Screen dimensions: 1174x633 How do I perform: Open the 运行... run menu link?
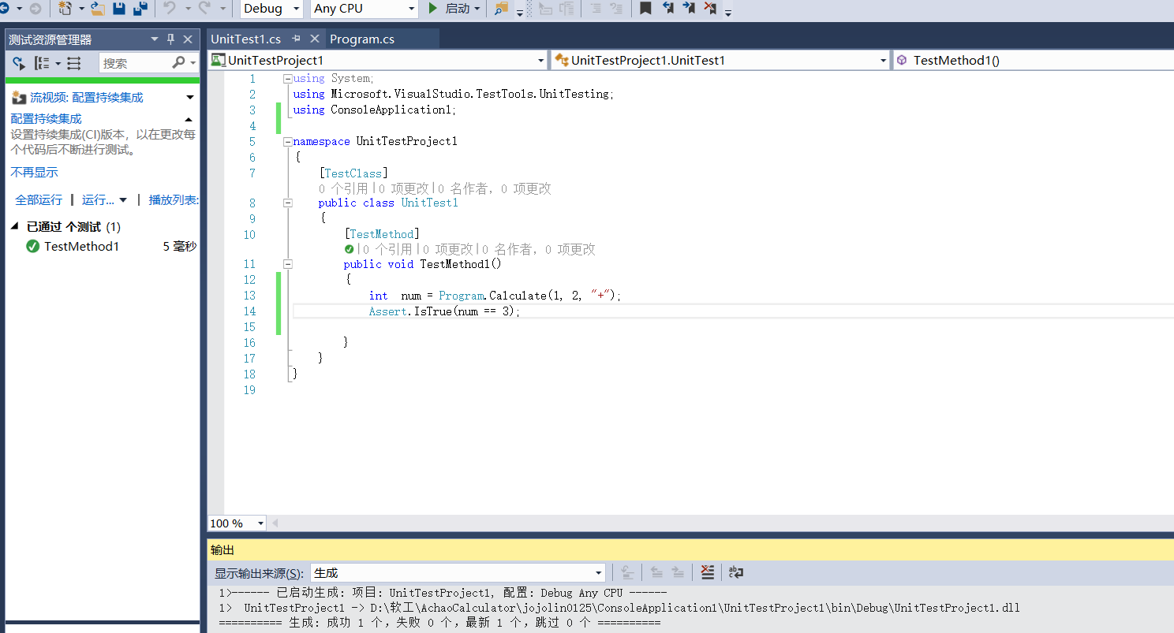[x=98, y=199]
